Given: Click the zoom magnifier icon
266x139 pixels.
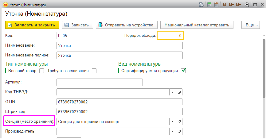Looking at the screenshot, I should click(247, 5).
